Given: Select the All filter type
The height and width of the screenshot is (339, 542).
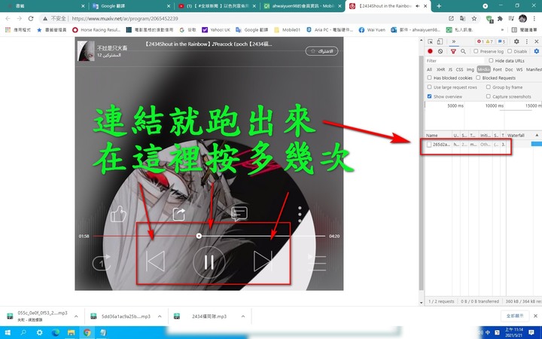Looking at the screenshot, I should coord(429,69).
